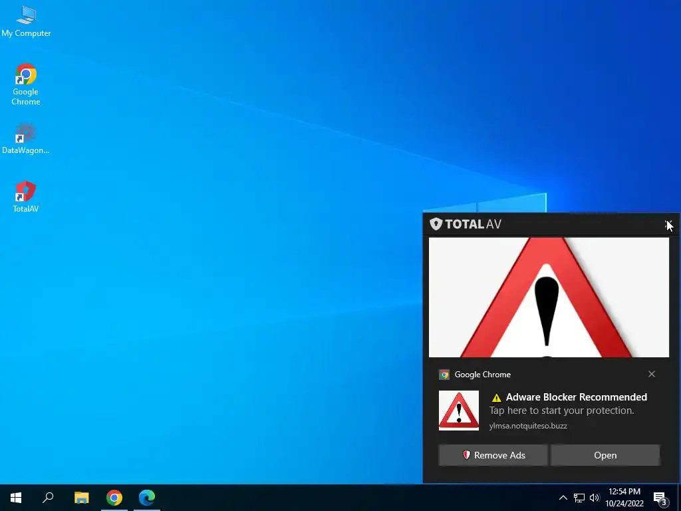Click Adware Blocker Recommended title
681x511 pixels.
(577, 397)
